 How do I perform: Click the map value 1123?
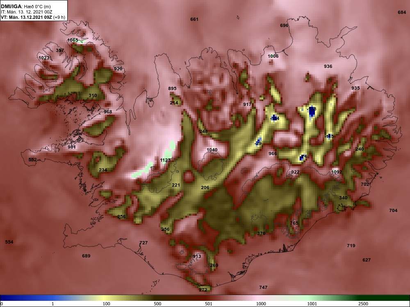pyautogui.click(x=165, y=160)
